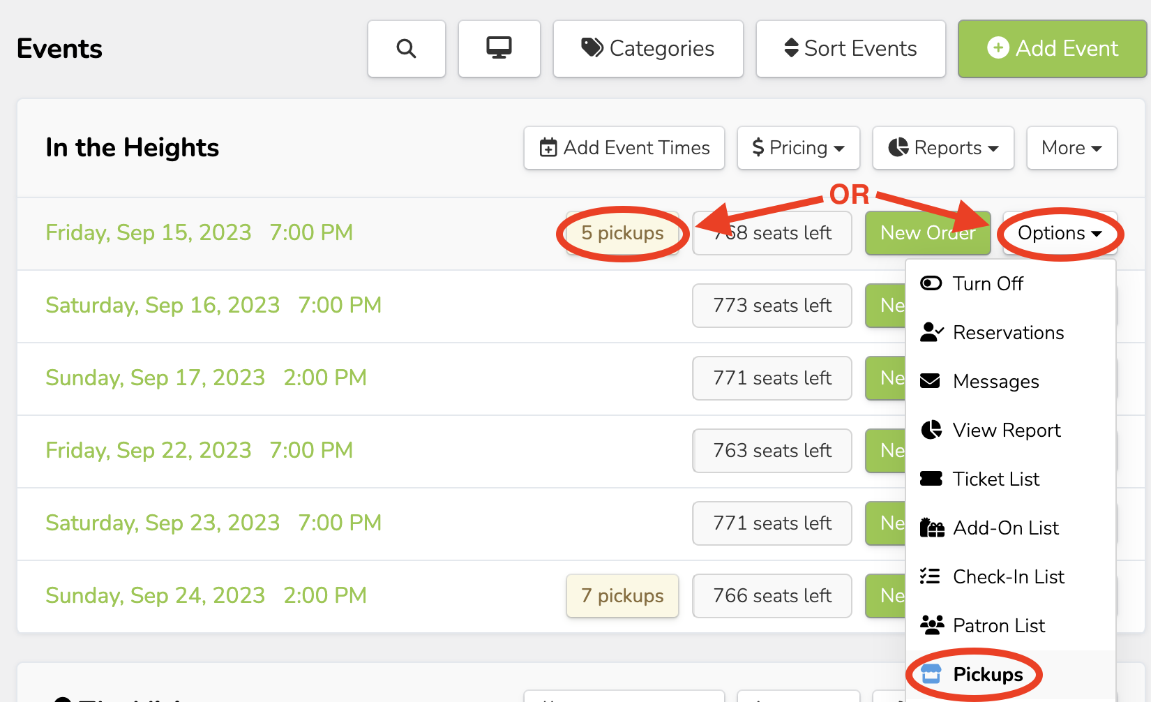
Task: Expand the Pricing dropdown
Action: tap(798, 148)
